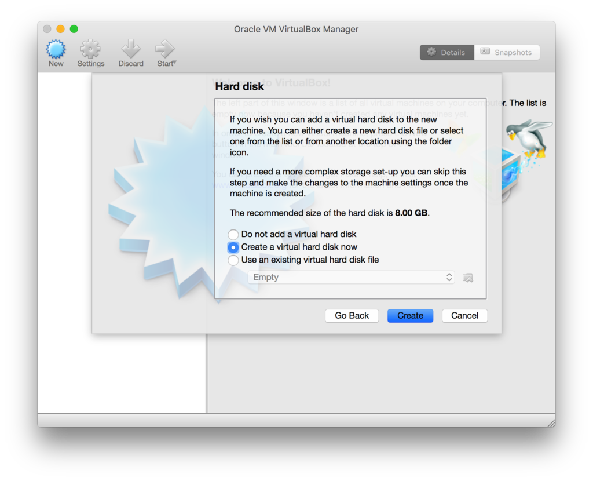
Task: Open machine Settings from the toolbar
Action: 91,53
